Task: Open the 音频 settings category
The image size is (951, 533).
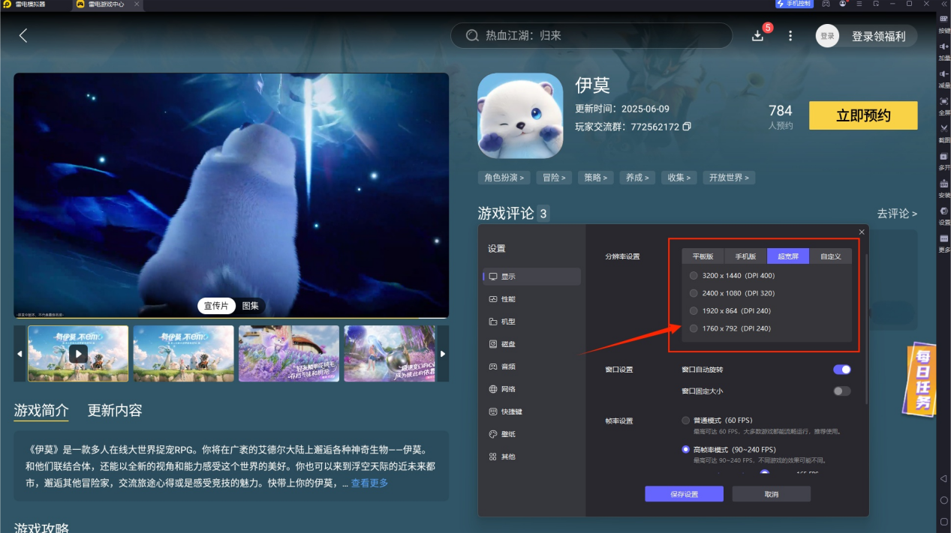Action: coord(532,367)
